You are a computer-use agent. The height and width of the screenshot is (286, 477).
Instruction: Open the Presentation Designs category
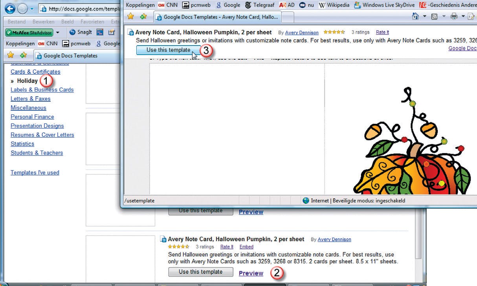pos(37,126)
